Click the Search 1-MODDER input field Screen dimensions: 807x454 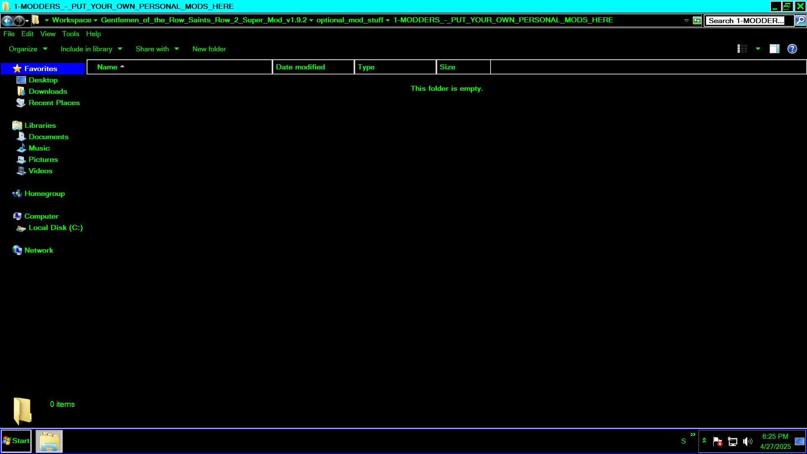pos(749,20)
